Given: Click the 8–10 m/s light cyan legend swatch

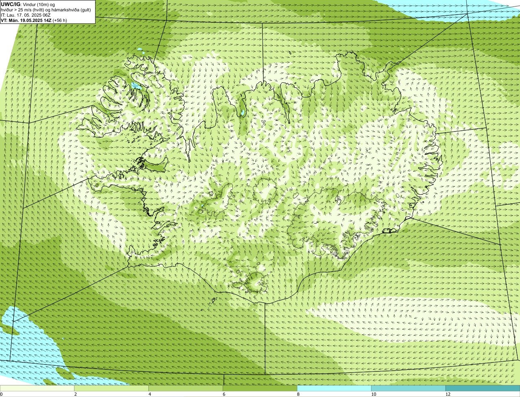Looking at the screenshot, I should click(x=334, y=388).
